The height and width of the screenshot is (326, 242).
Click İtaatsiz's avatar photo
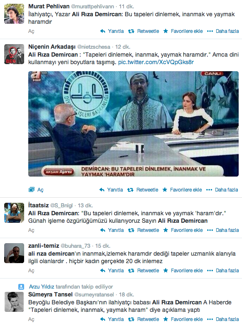(x=14, y=213)
